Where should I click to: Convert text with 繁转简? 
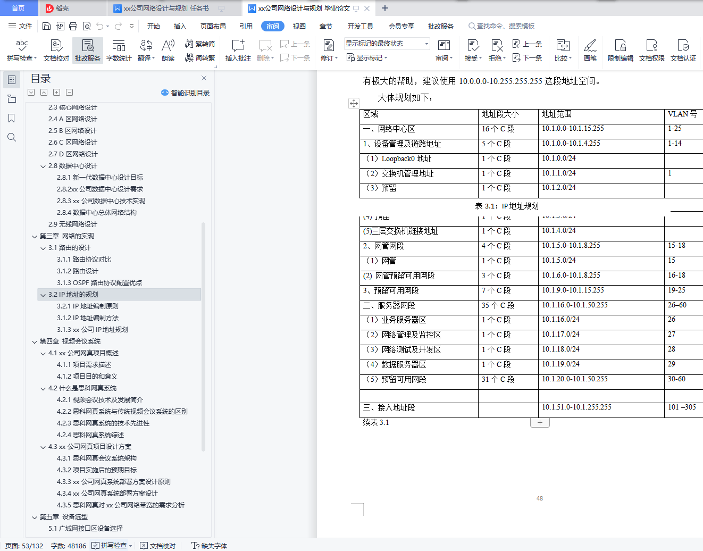[x=200, y=44]
